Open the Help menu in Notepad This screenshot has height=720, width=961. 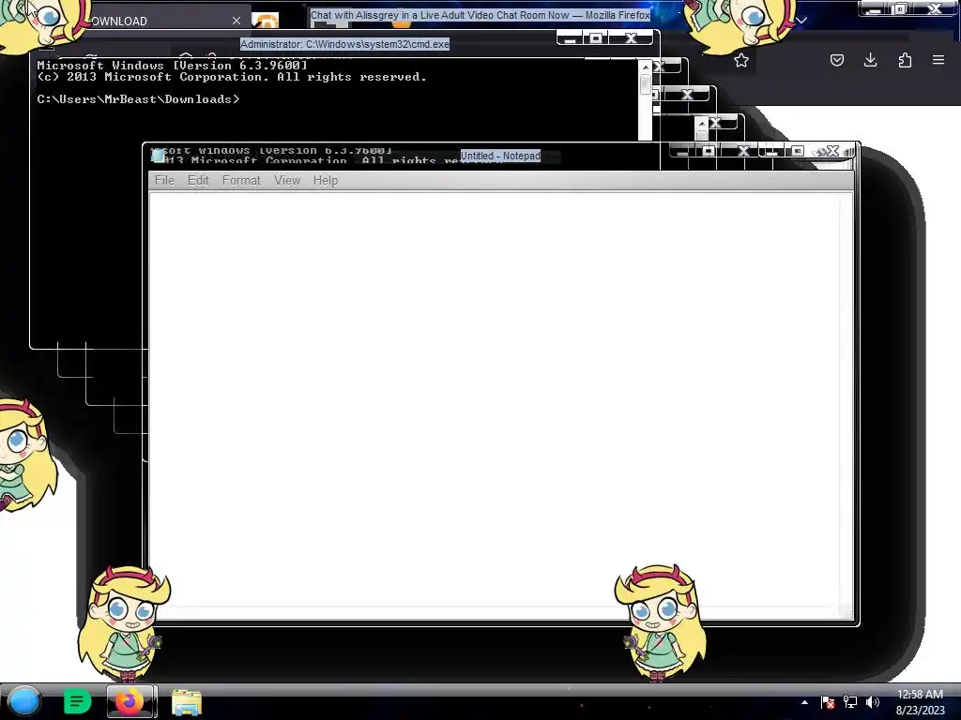pyautogui.click(x=326, y=180)
